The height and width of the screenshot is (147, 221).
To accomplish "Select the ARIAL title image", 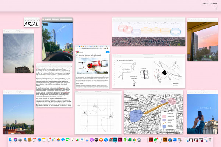I will click(32, 22).
